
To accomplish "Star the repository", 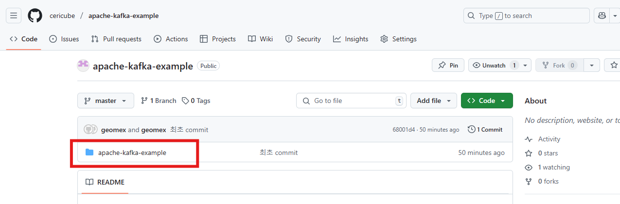I will (x=613, y=65).
